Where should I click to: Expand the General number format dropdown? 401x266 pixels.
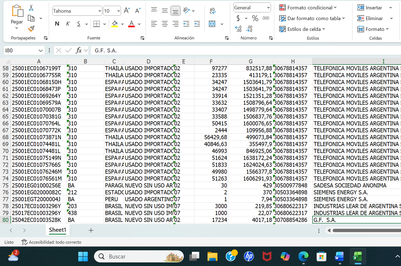pyautogui.click(x=268, y=8)
